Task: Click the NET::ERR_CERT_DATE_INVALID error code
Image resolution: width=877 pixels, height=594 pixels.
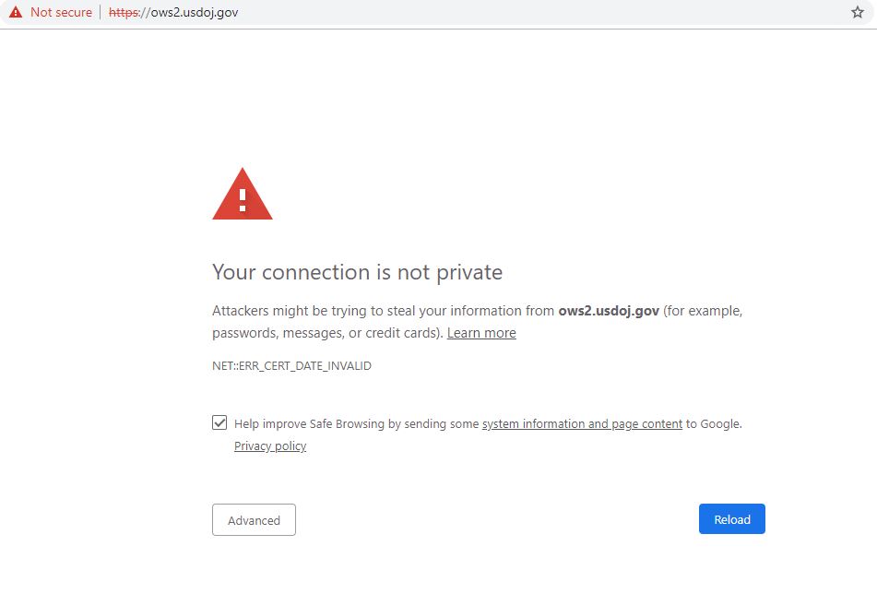Action: point(291,366)
